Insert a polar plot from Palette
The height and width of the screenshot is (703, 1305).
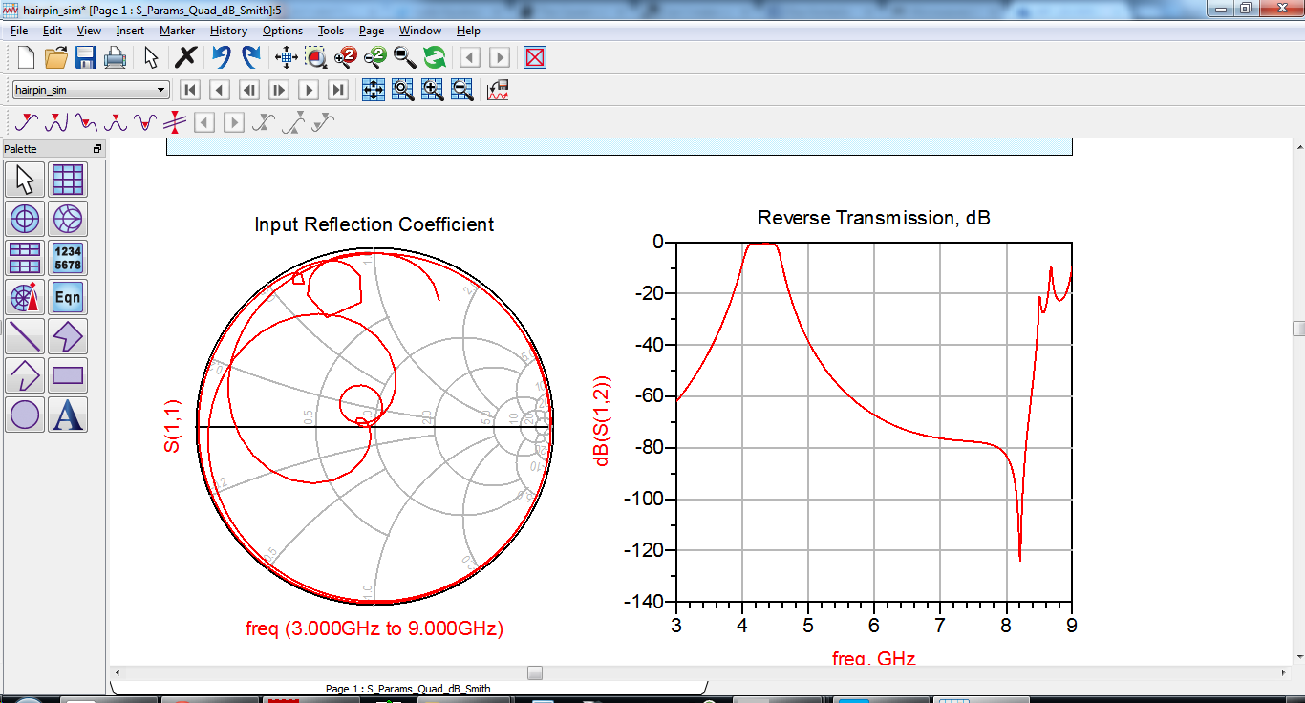(25, 219)
